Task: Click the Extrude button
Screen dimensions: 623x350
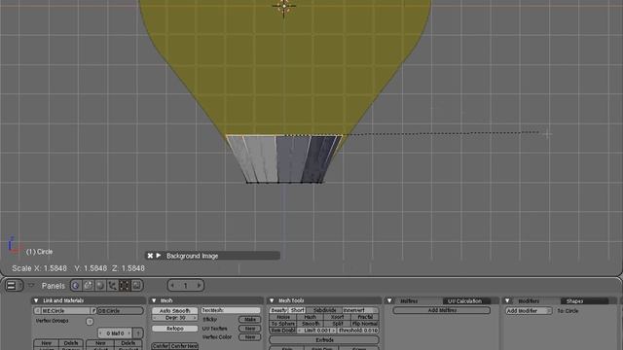Action: pos(324,340)
